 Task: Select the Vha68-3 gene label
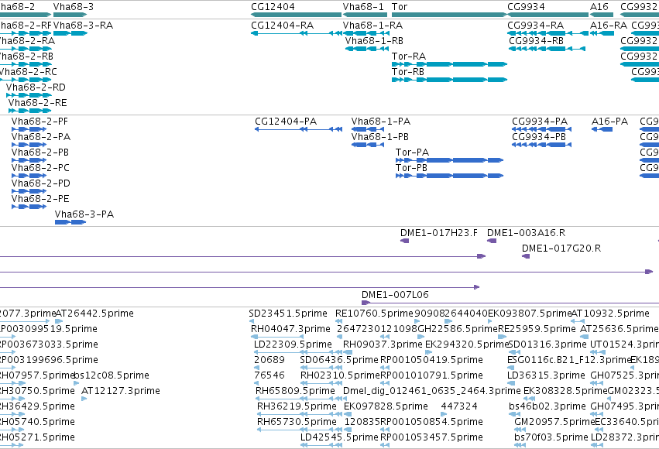tap(74, 7)
